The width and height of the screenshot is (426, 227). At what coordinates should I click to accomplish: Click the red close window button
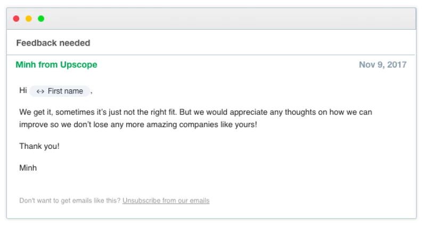tap(16, 19)
